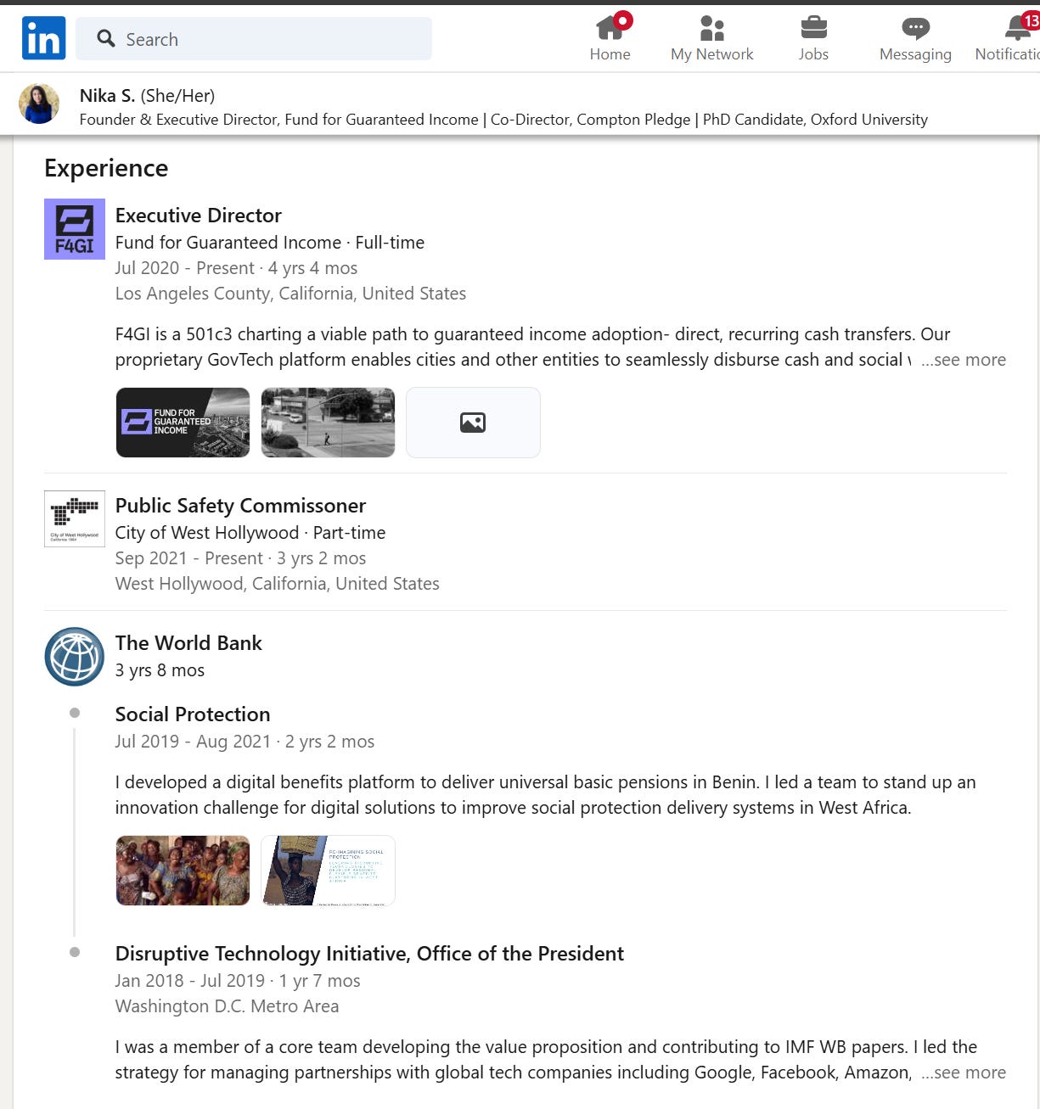Image resolution: width=1040 pixels, height=1109 pixels.
Task: Click Fund for Guaranteed Income · Full-time
Action: pyautogui.click(x=270, y=243)
